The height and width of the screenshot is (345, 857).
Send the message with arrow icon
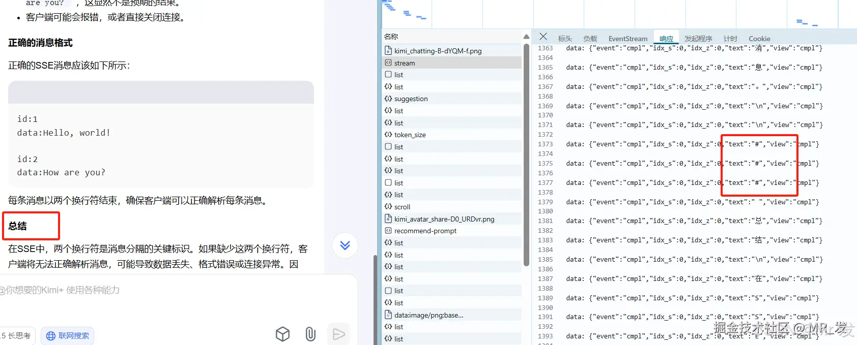coord(338,334)
